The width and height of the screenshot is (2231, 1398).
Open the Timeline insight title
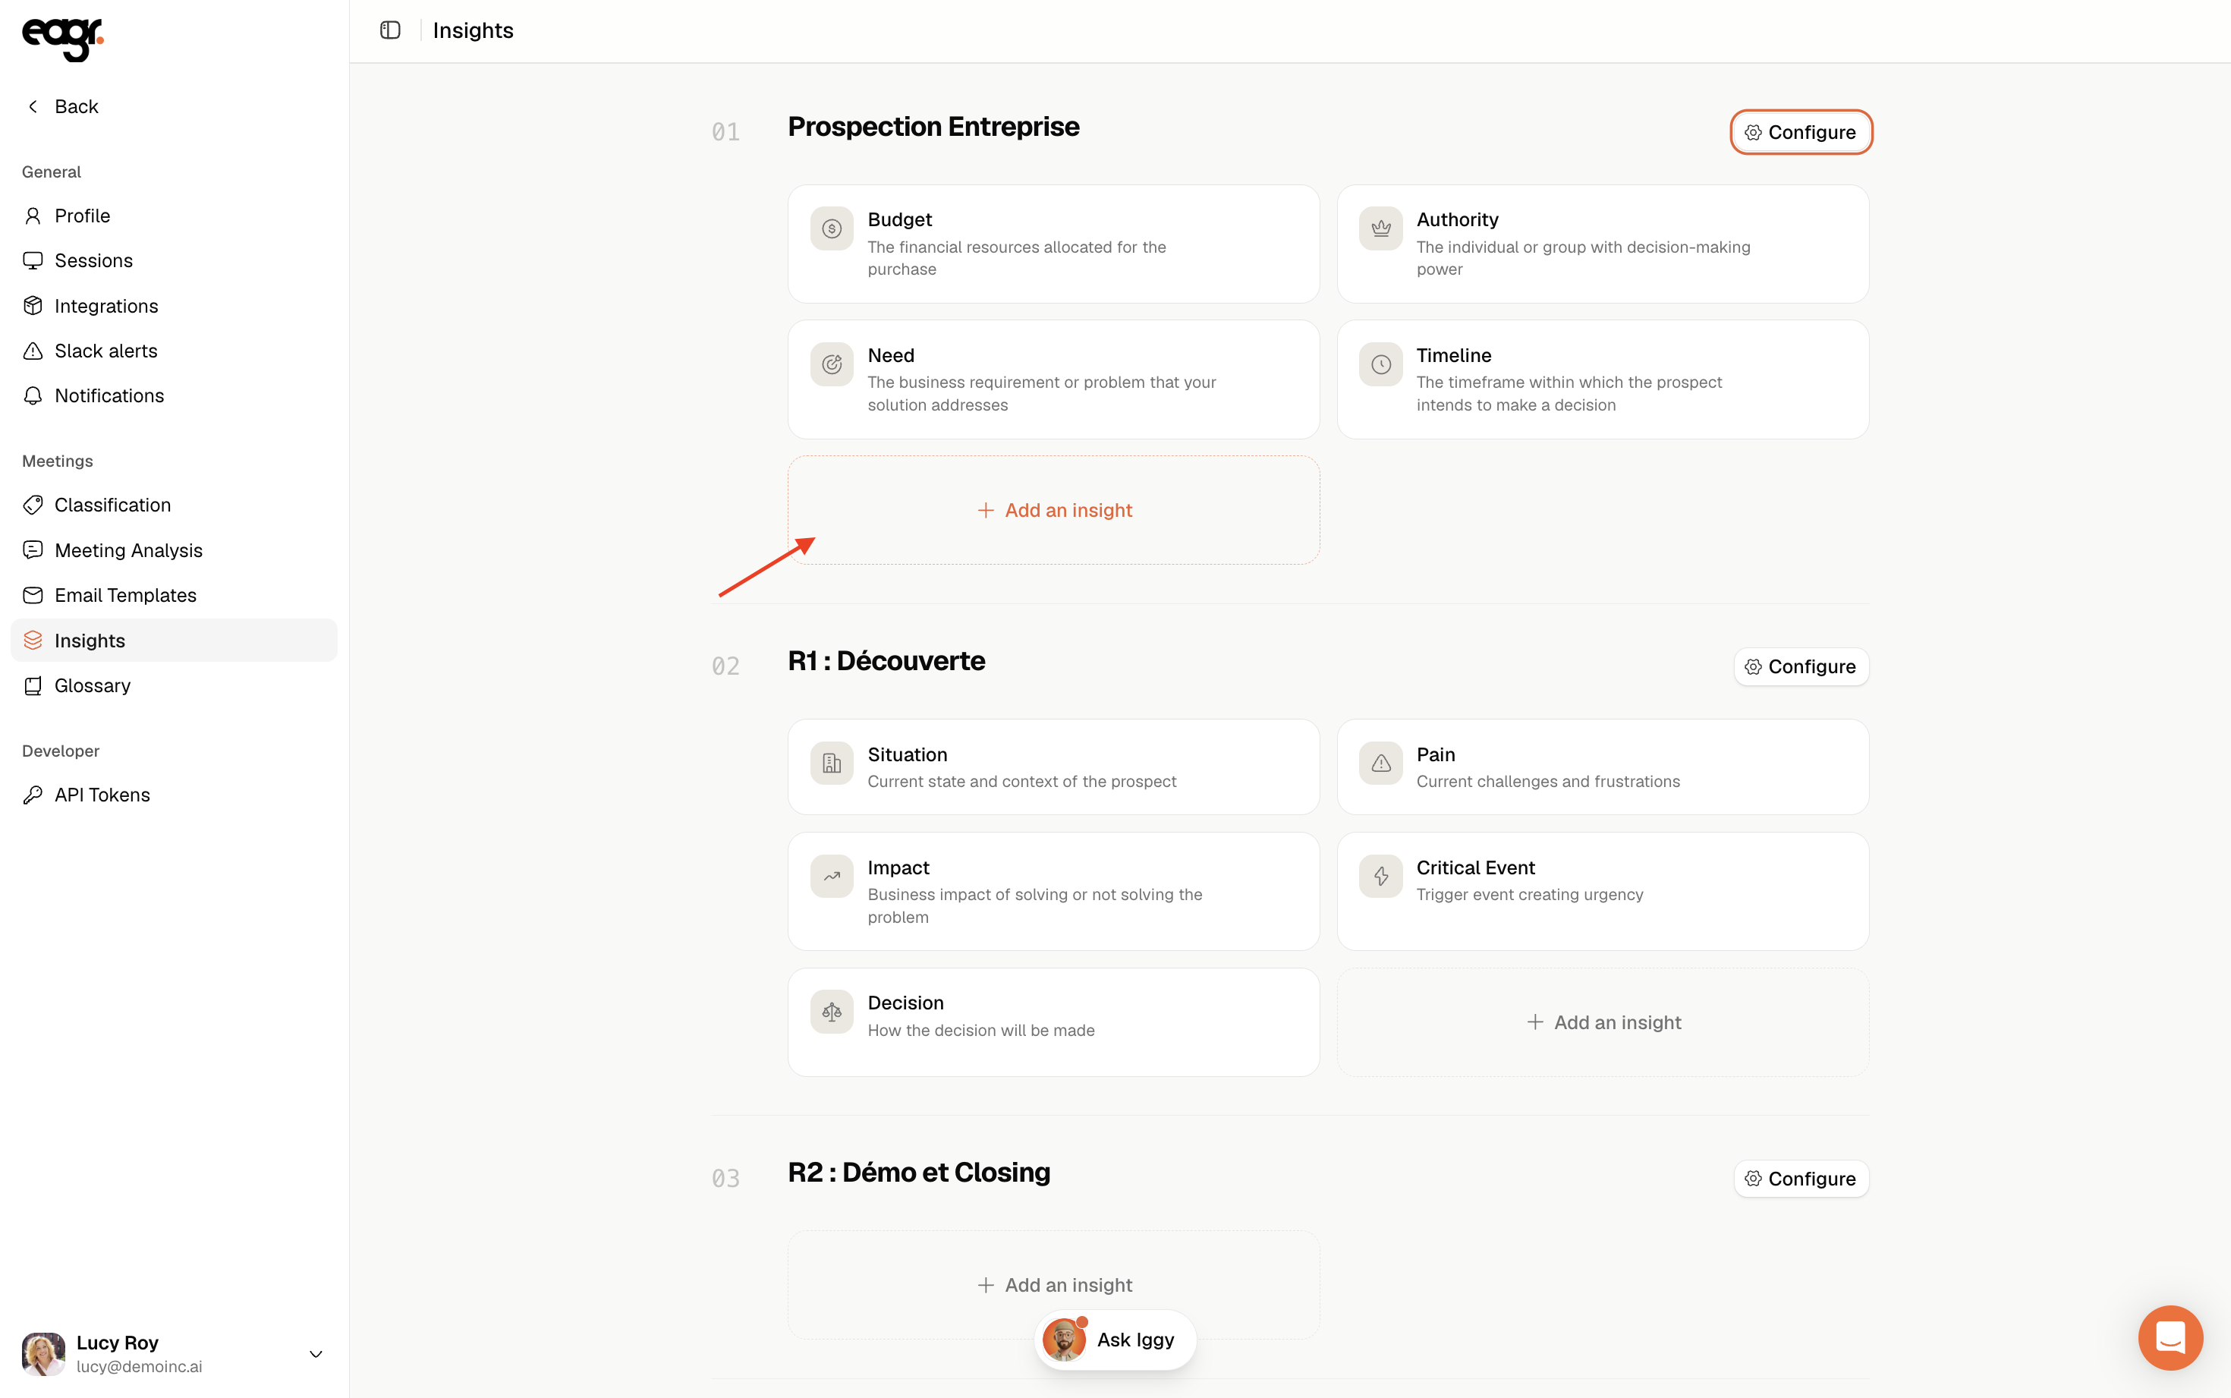tap(1454, 356)
